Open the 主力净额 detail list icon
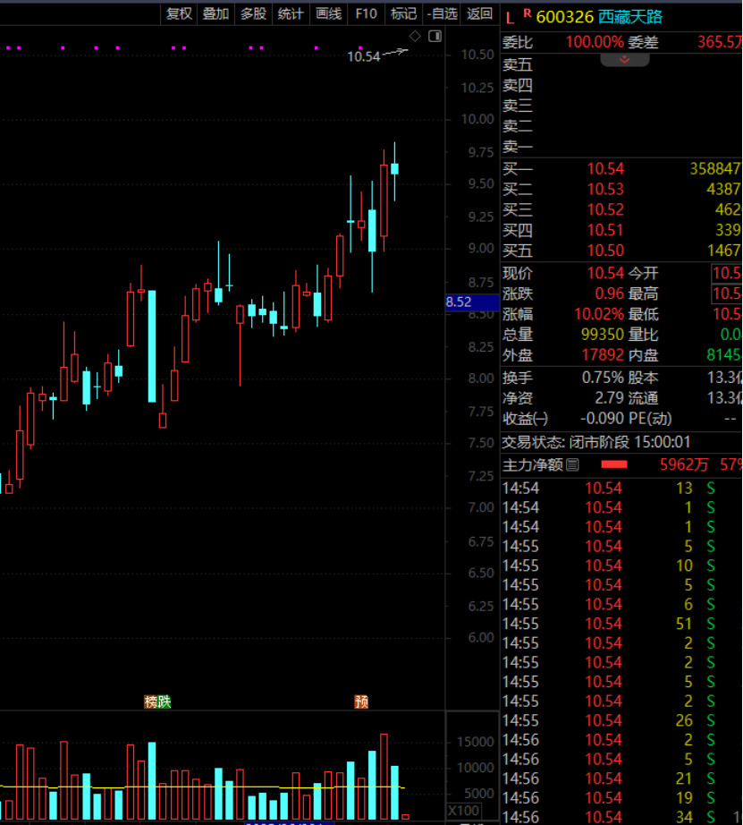Image resolution: width=743 pixels, height=825 pixels. (x=572, y=464)
